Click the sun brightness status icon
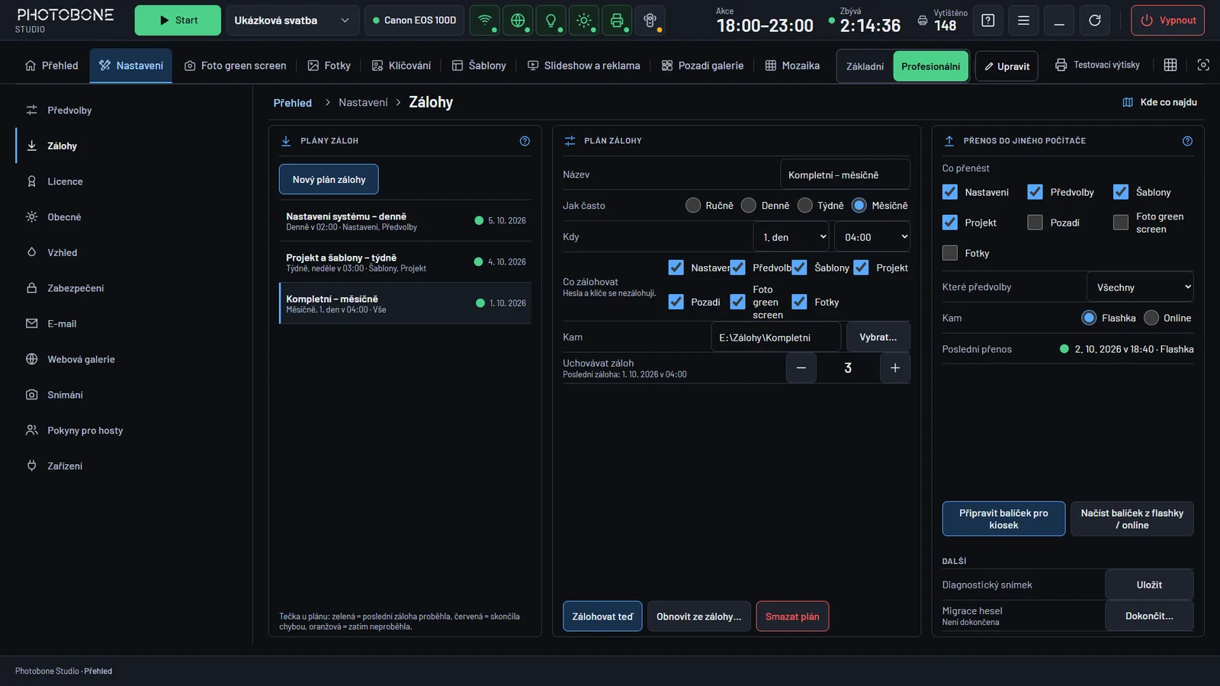 [x=584, y=21]
